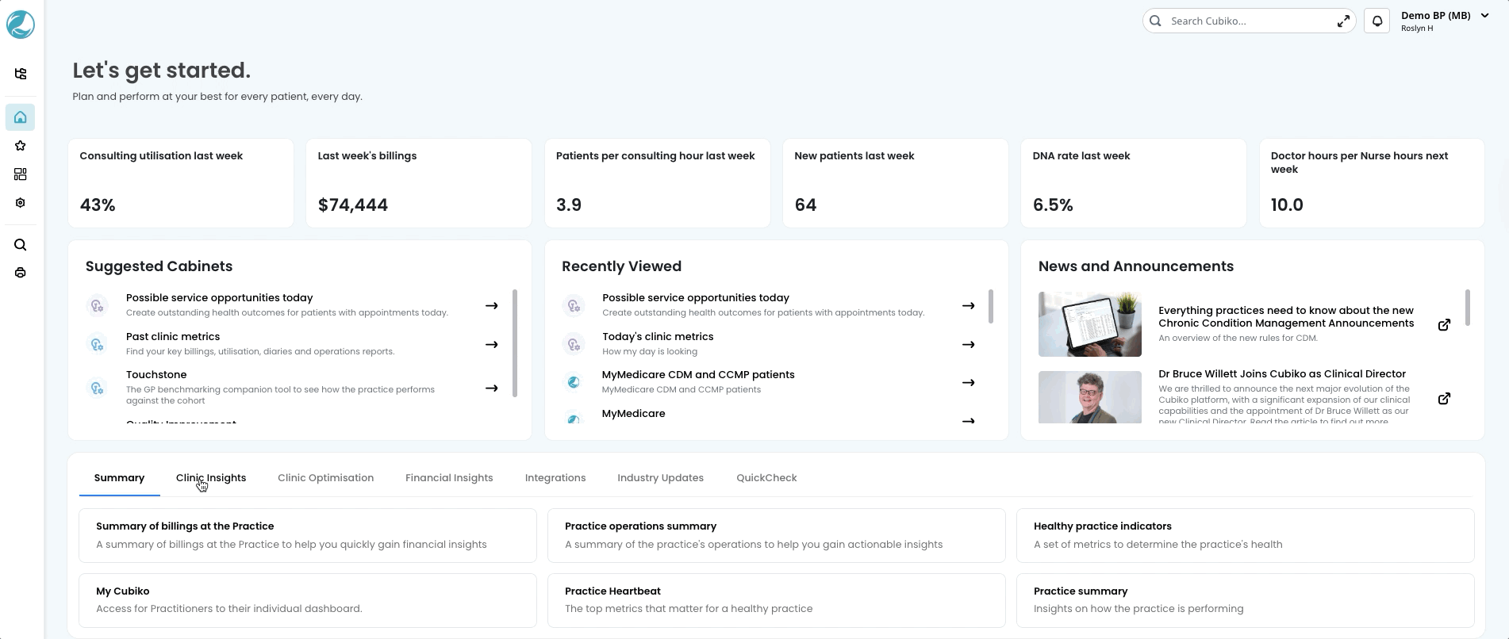Image resolution: width=1509 pixels, height=639 pixels.
Task: Switch to the Industry Updates tab
Action: tap(661, 478)
